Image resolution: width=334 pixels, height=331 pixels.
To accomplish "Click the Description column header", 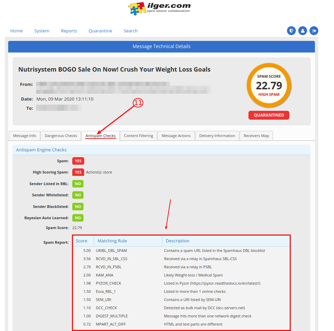I will [x=178, y=241].
